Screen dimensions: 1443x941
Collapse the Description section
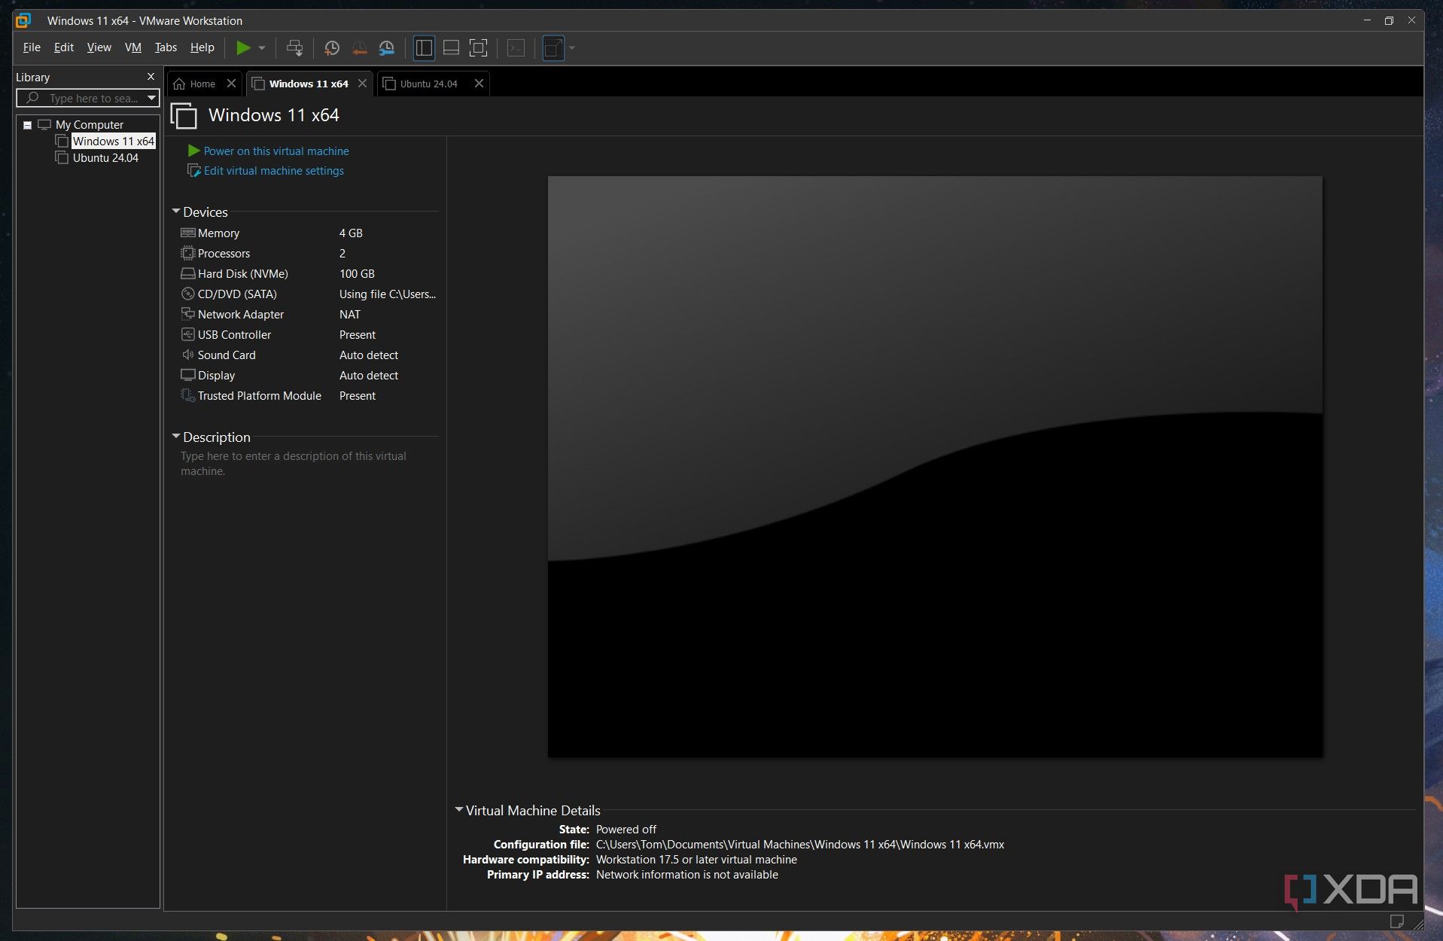176,437
